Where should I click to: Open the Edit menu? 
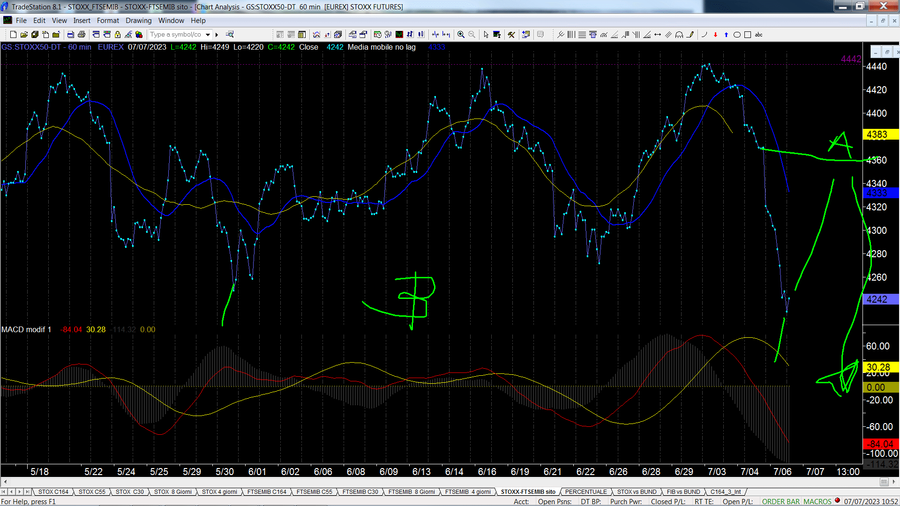[x=39, y=21]
